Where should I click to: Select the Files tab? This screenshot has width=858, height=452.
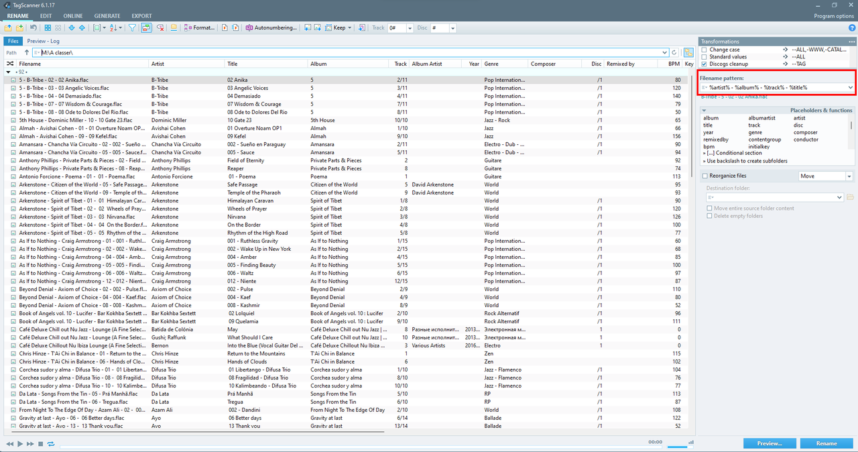tap(13, 41)
